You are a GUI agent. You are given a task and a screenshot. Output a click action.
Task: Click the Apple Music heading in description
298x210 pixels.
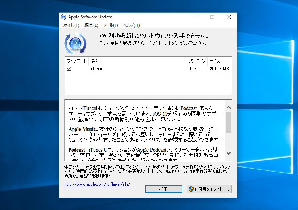click(83, 129)
